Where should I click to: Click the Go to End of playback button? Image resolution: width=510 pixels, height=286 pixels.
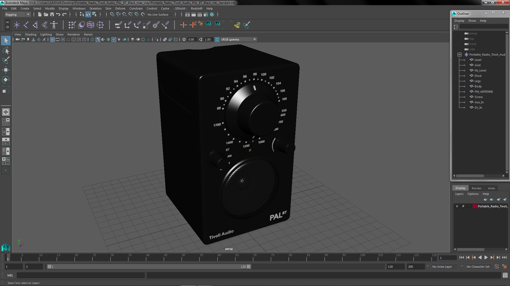(x=504, y=257)
